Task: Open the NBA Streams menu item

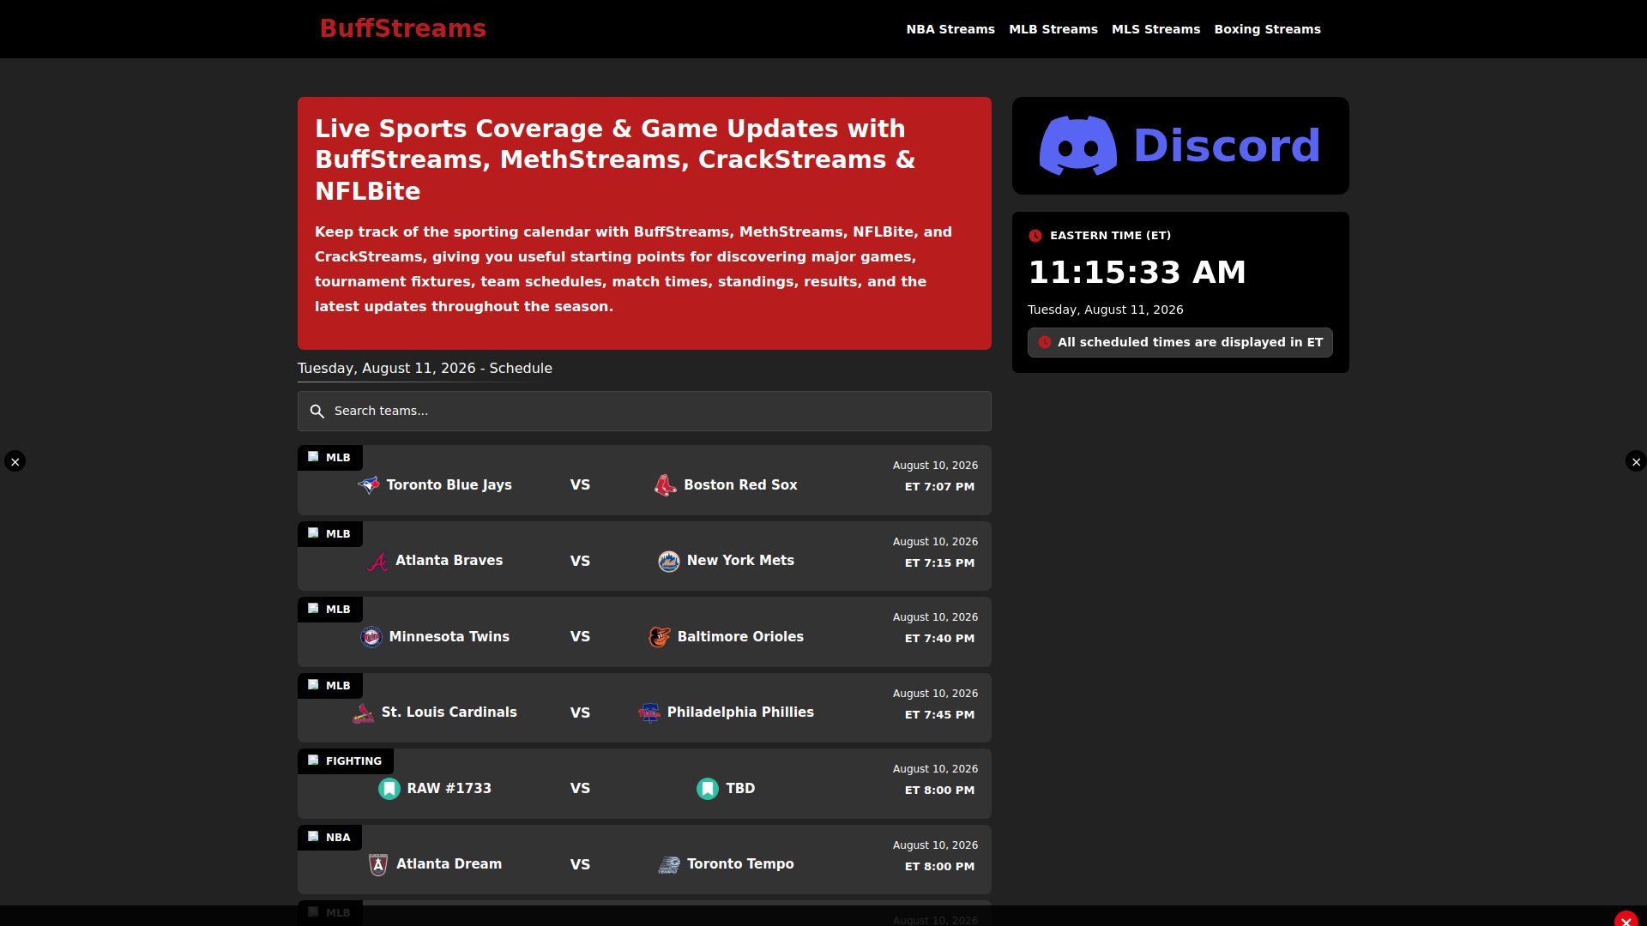Action: pyautogui.click(x=950, y=29)
